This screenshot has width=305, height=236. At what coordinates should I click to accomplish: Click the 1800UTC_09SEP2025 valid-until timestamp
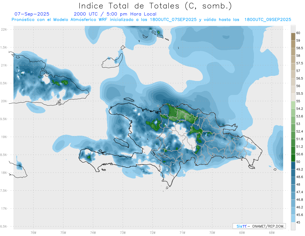268,20
